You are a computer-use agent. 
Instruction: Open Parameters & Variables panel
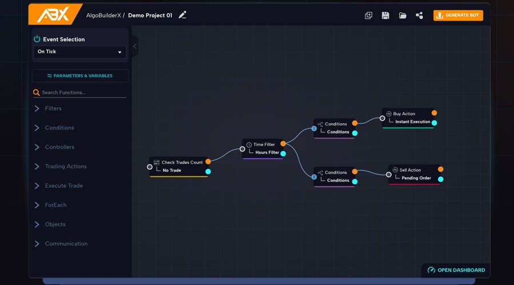80,76
